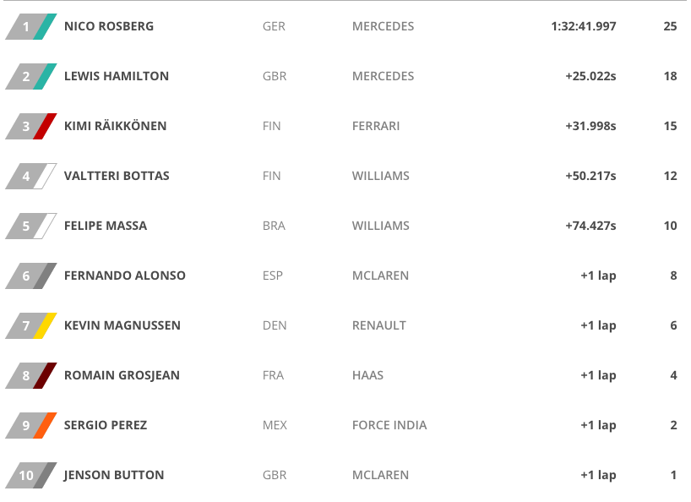Viewport: 691px width, 502px height.
Task: Click Nico Rosberg's position 1 badge
Action: pos(31,26)
